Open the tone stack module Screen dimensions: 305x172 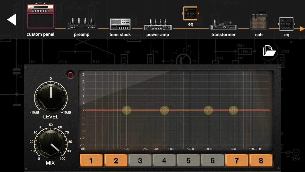120,24
